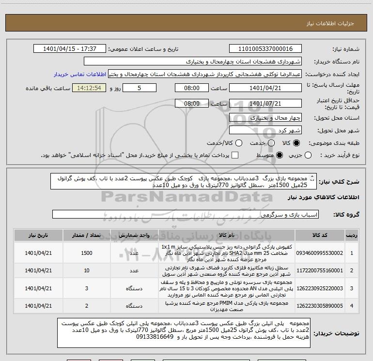Open the اطلاعات تماس خریدار buyer contact link

point(80,74)
